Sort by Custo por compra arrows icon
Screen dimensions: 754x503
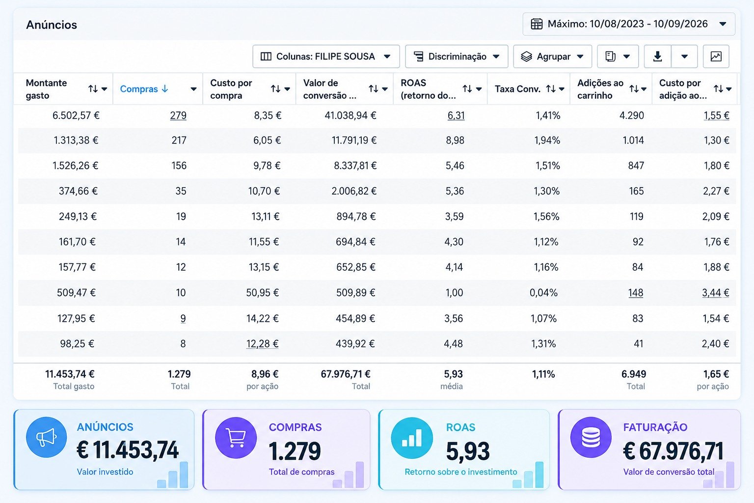[x=275, y=89]
